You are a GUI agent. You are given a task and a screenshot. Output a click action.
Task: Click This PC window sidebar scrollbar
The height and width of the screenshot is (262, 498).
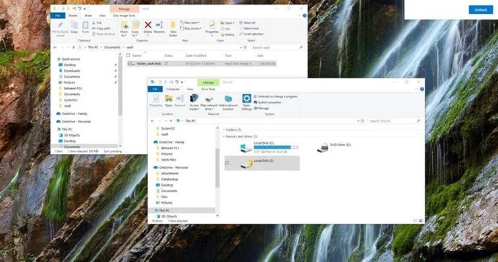[217, 168]
